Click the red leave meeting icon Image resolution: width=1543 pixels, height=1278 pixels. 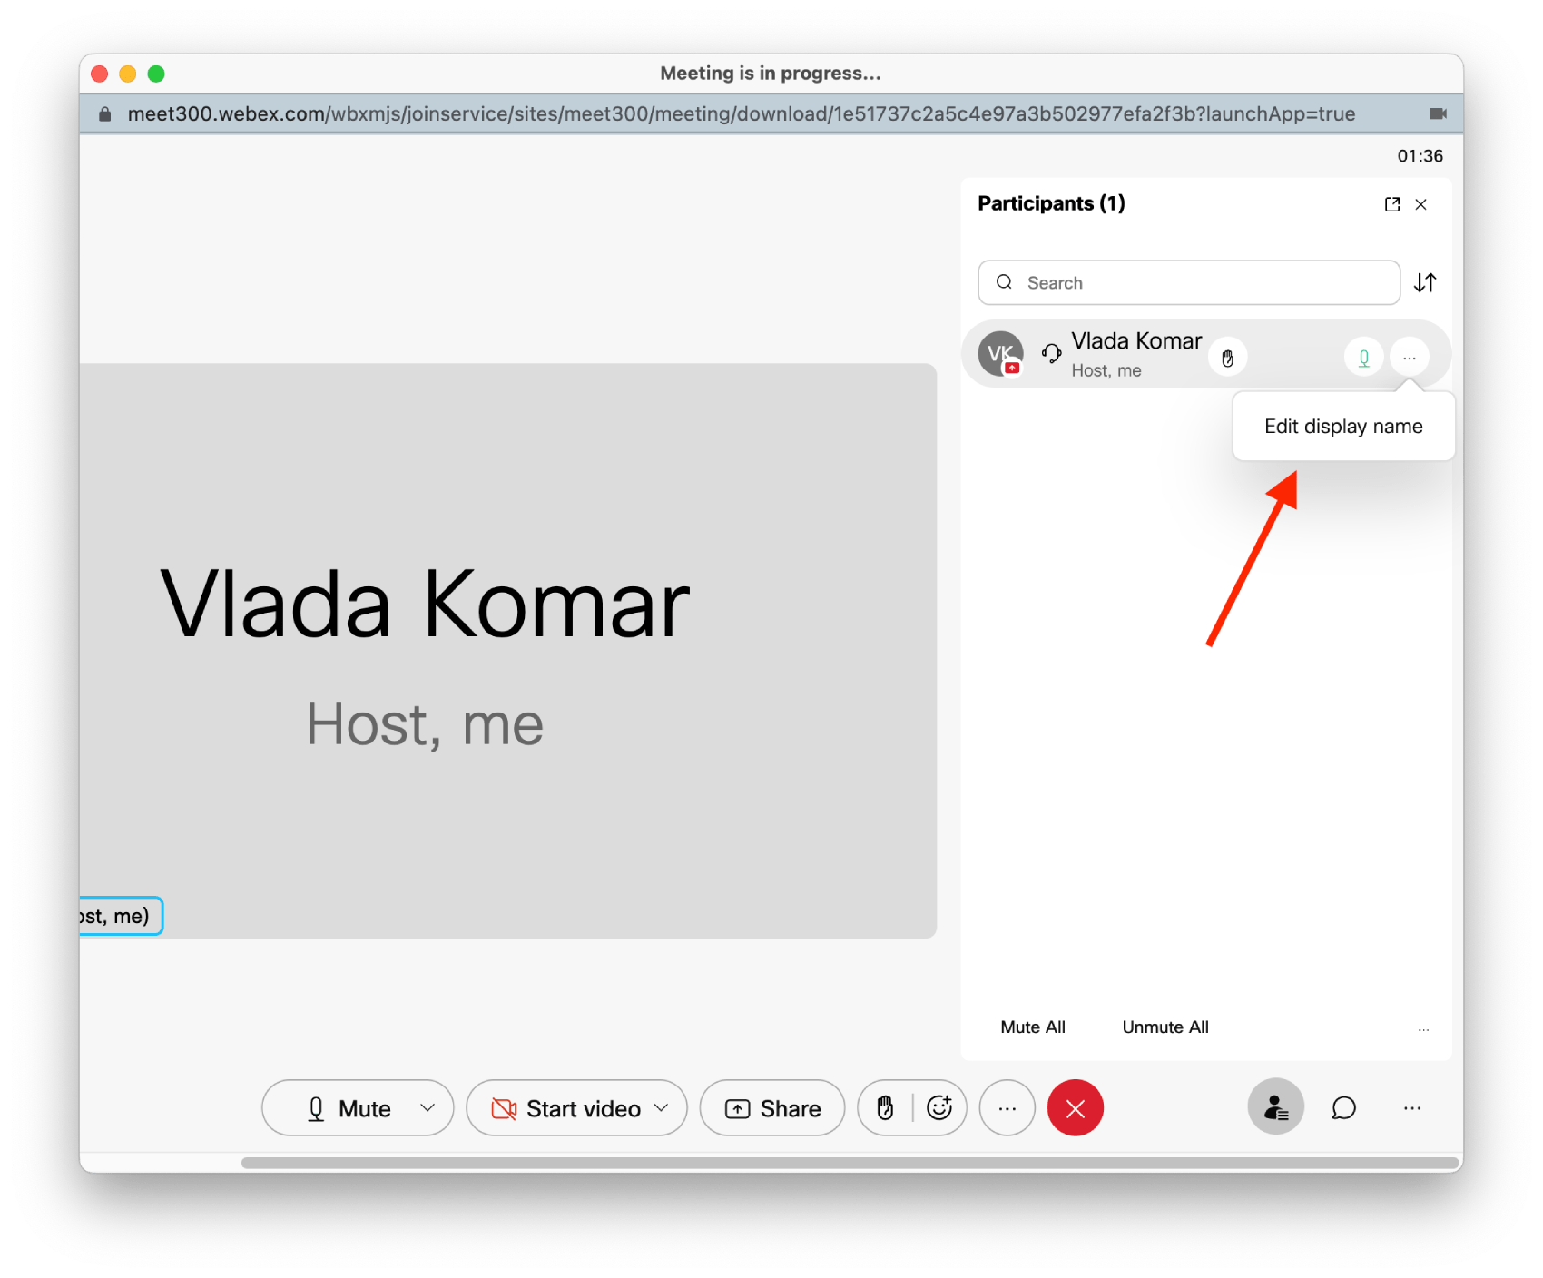point(1075,1107)
